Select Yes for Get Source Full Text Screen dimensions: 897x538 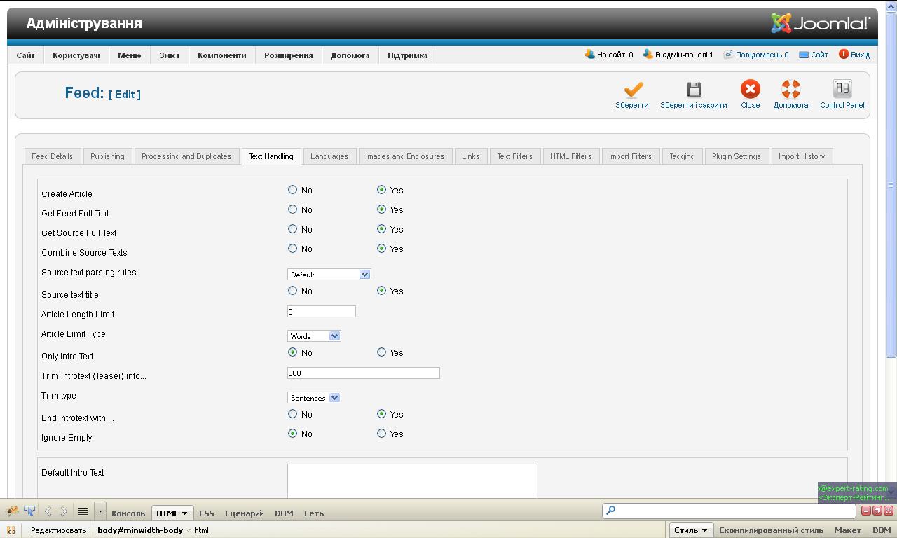click(381, 228)
